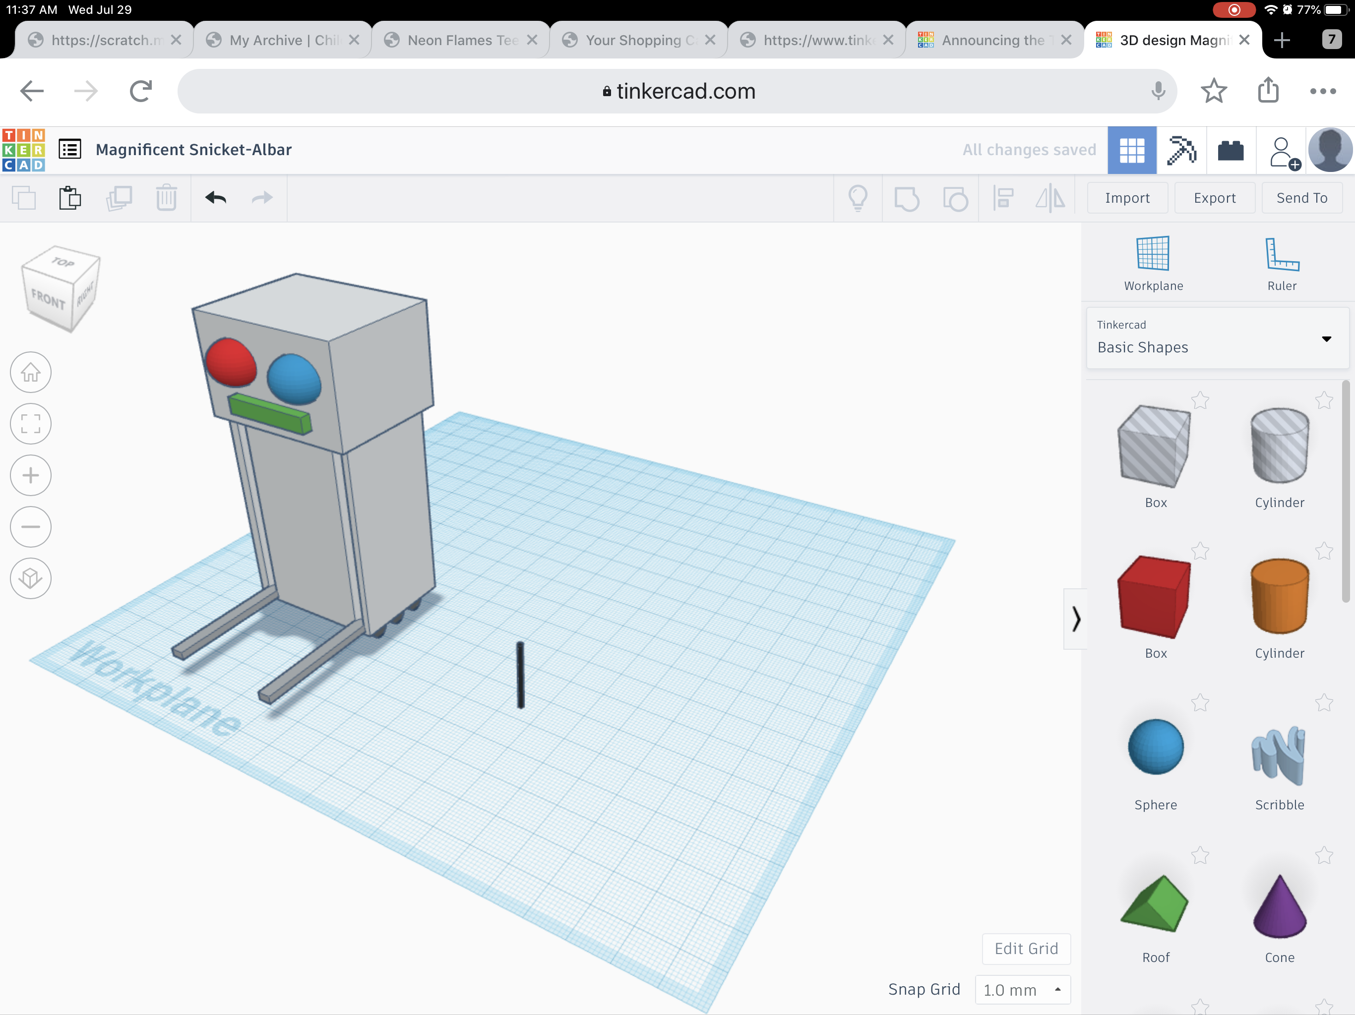The height and width of the screenshot is (1015, 1355).
Task: Select the purple Cone shape
Action: point(1280,906)
